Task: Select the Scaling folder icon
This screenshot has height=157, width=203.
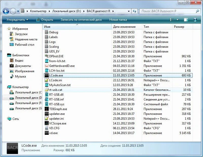Action: 47,46
